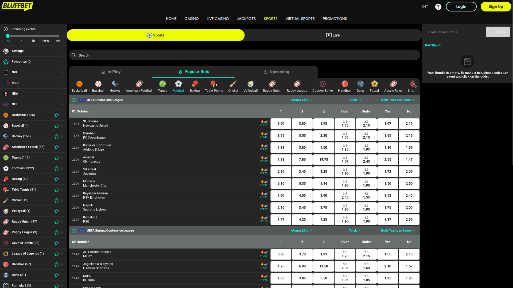Open the Totals dropdown for Champions League
This screenshot has width=513, height=288.
point(355,100)
